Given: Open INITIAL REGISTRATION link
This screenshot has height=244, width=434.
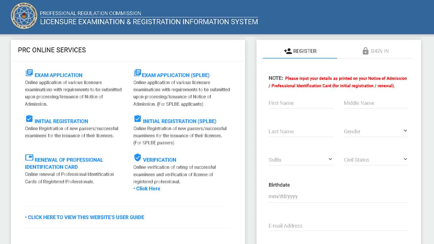Looking at the screenshot, I should (61, 121).
